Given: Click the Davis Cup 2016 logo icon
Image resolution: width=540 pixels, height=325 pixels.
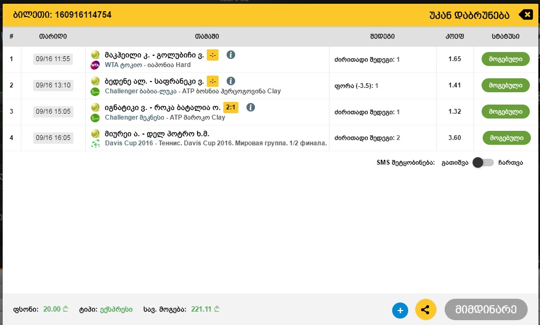Looking at the screenshot, I should [95, 144].
